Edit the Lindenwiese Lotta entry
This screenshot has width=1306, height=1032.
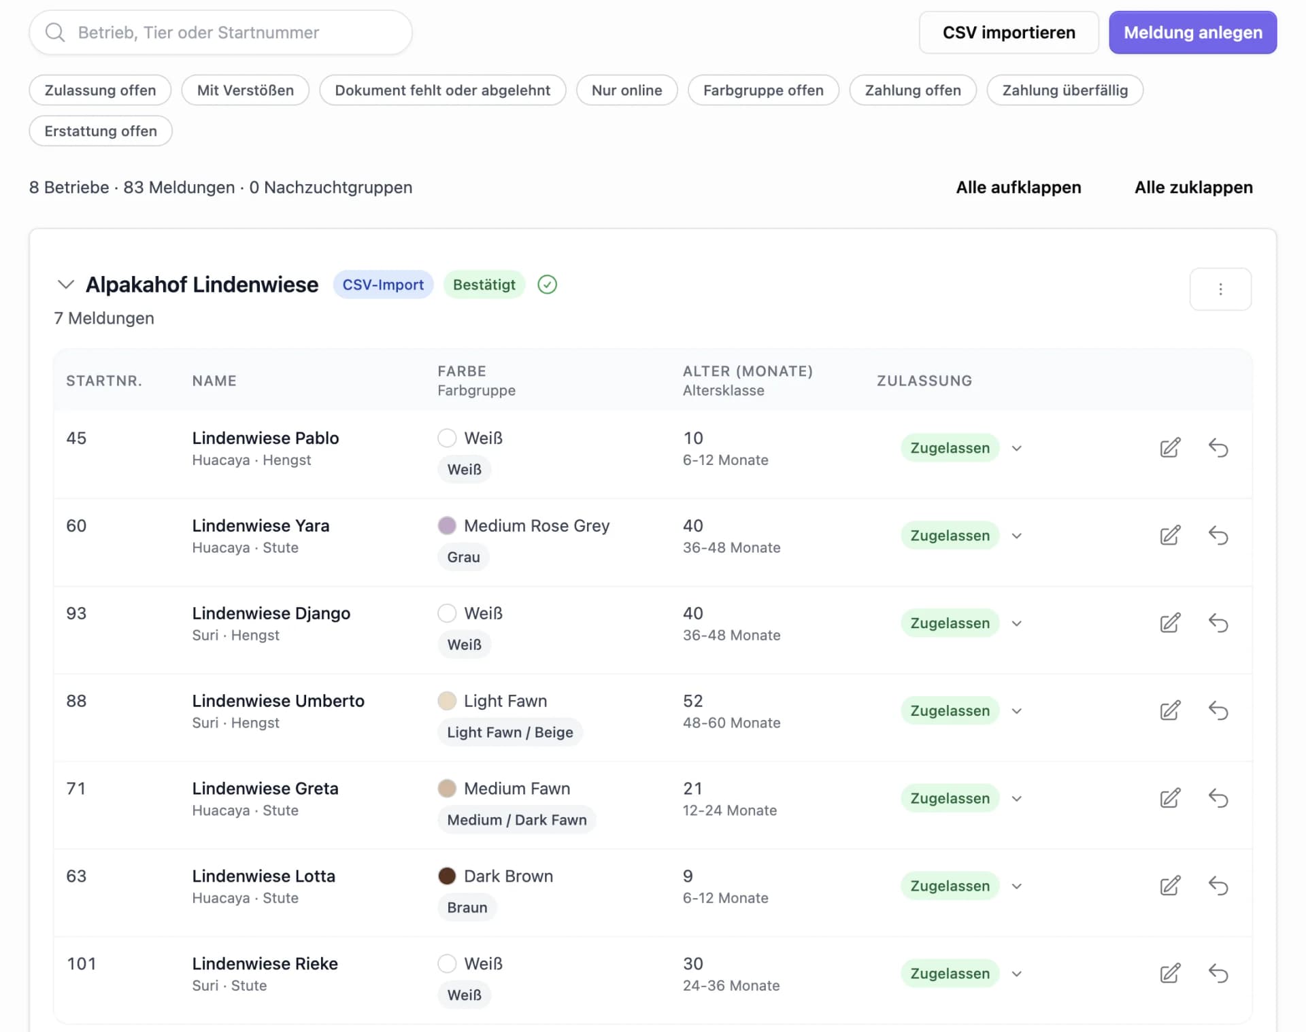(1169, 886)
